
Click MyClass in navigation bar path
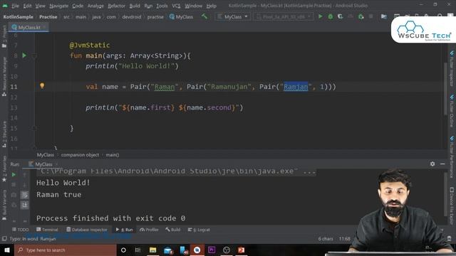181,17
